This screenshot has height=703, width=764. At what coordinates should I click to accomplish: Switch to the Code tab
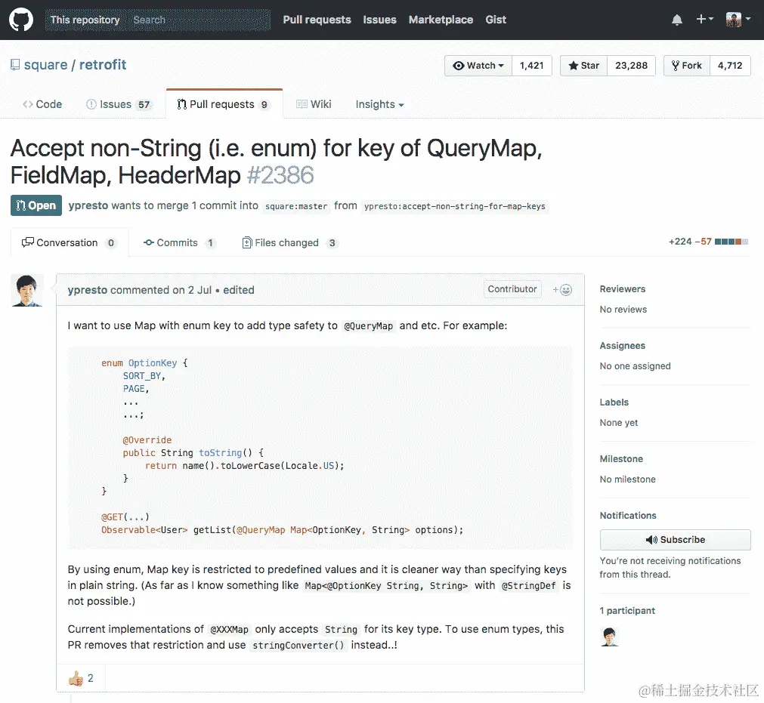[42, 104]
